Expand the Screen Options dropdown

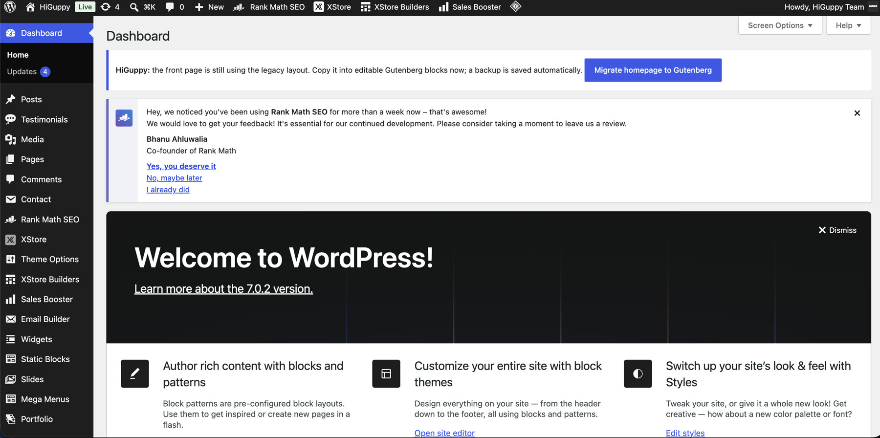click(x=780, y=25)
